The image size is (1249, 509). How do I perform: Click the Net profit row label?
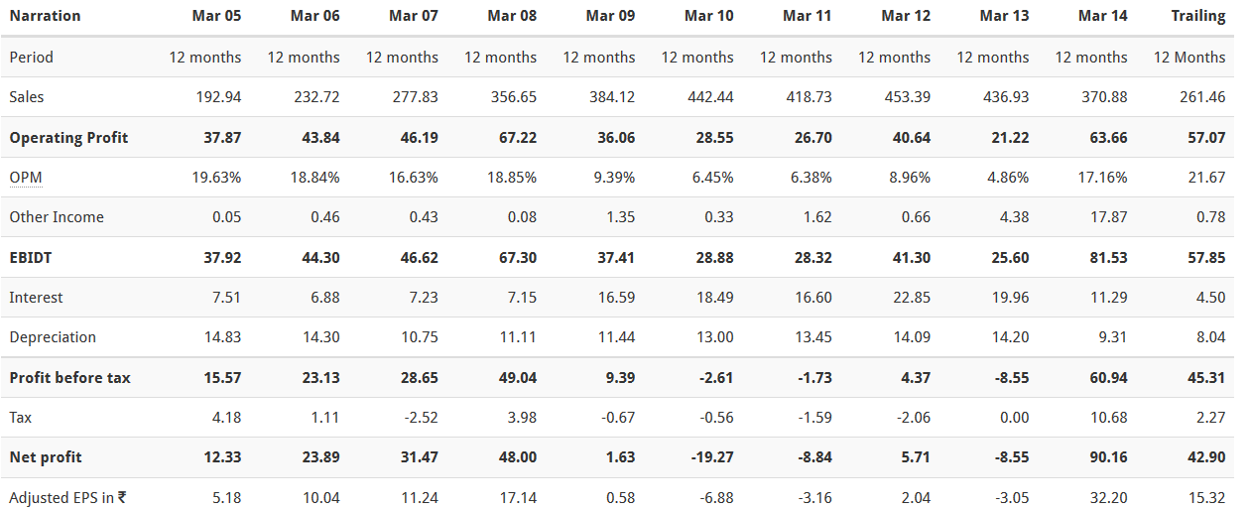click(46, 457)
